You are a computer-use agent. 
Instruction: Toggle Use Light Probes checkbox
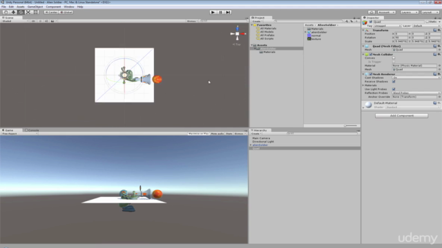pyautogui.click(x=394, y=89)
